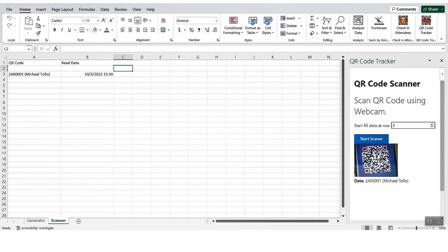Click the AutoSum sigma icon

pos(312,18)
